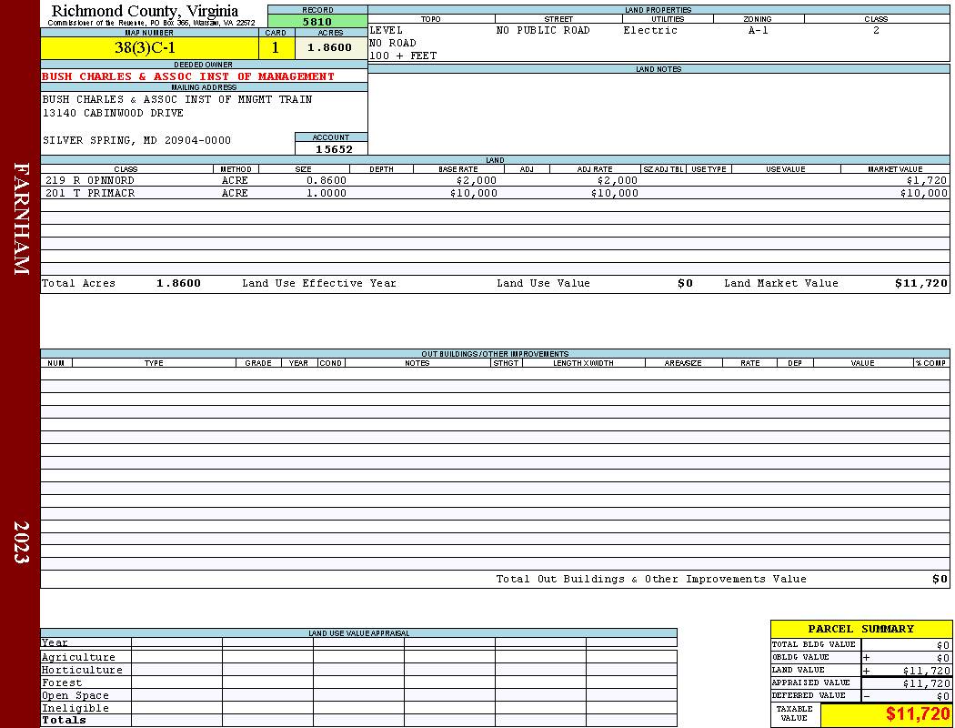Click base rate $2,000 cell
Image resolution: width=955 pixels, height=728 pixels.
point(477,180)
